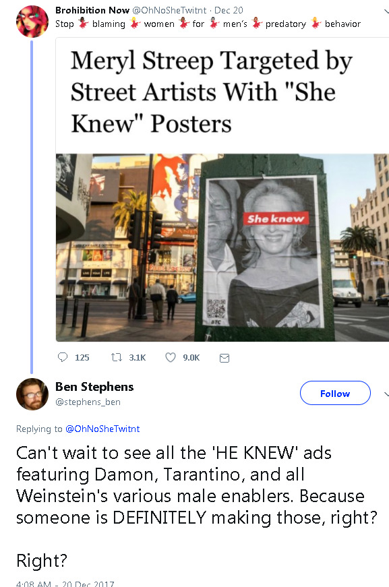Click the 125 replies count

pyautogui.click(x=82, y=357)
